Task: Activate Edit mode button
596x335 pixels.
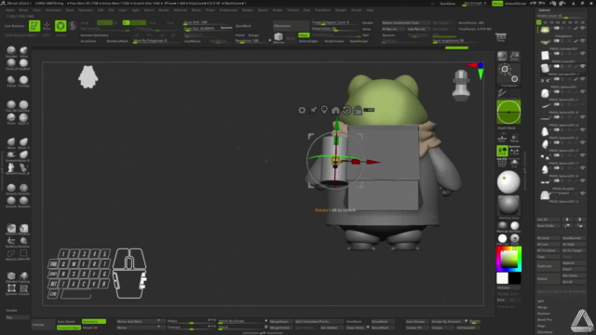Action: (34, 26)
